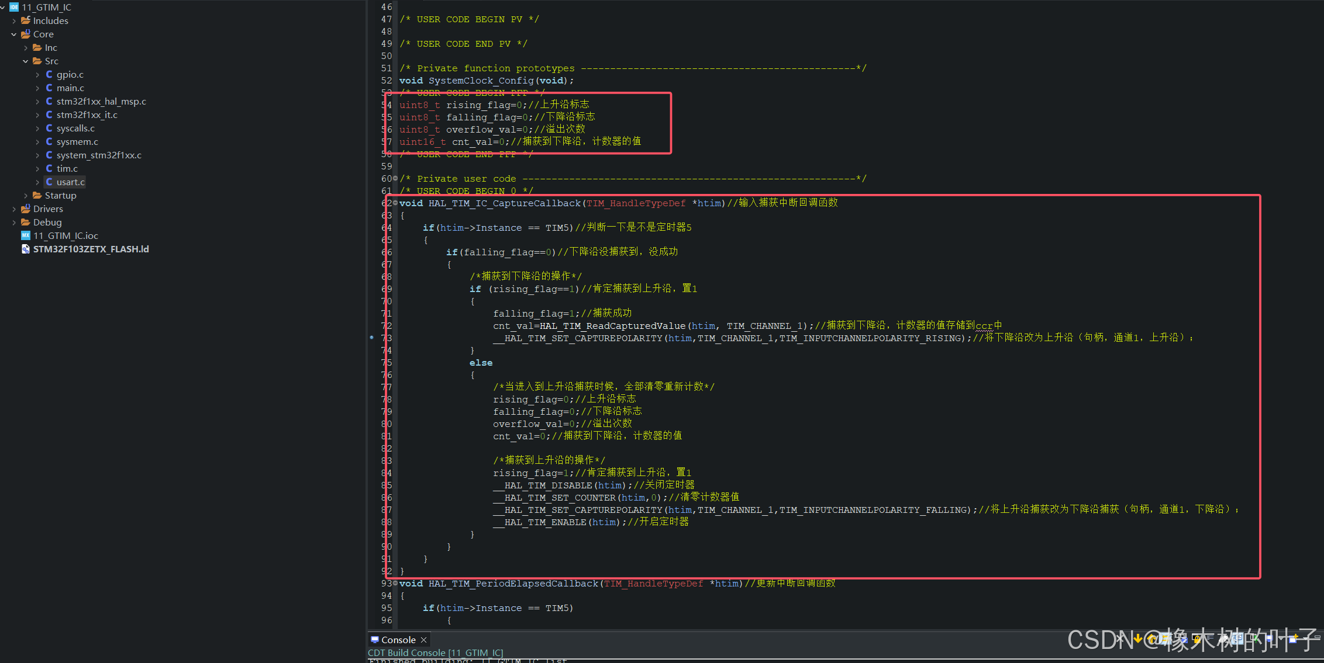Click the C file icon beside tim.c
This screenshot has width=1324, height=663.
49,168
